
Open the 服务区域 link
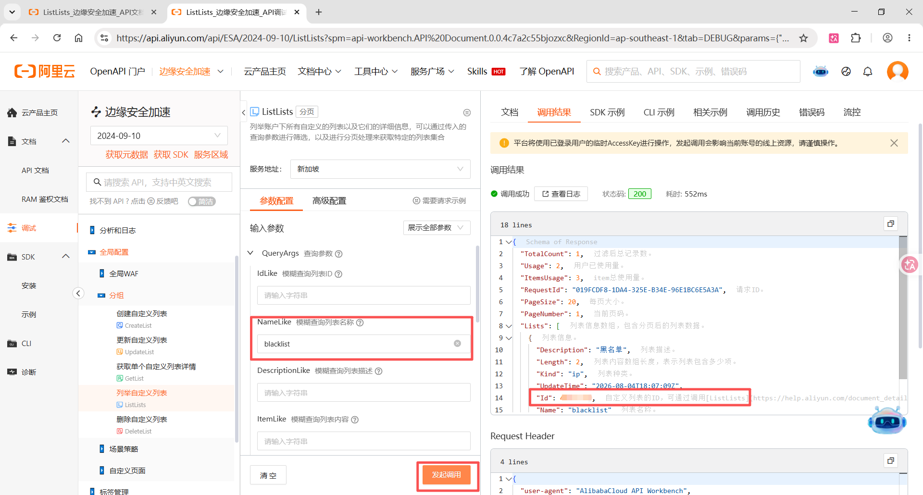(x=211, y=155)
